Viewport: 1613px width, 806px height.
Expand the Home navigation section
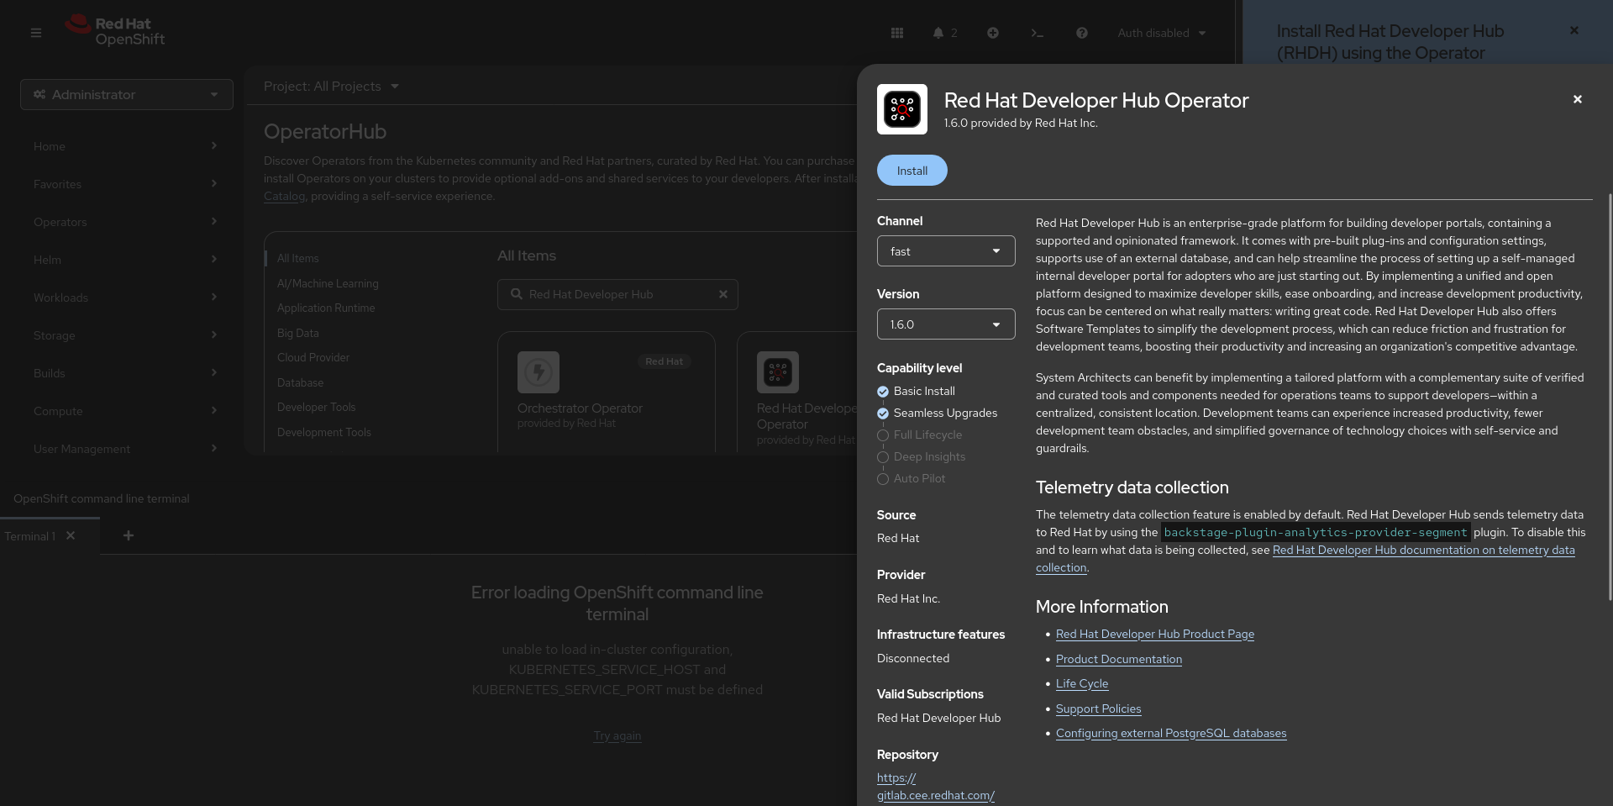click(x=126, y=146)
